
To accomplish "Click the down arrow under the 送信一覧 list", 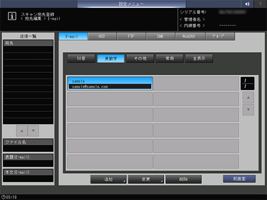I will tap(33, 131).
